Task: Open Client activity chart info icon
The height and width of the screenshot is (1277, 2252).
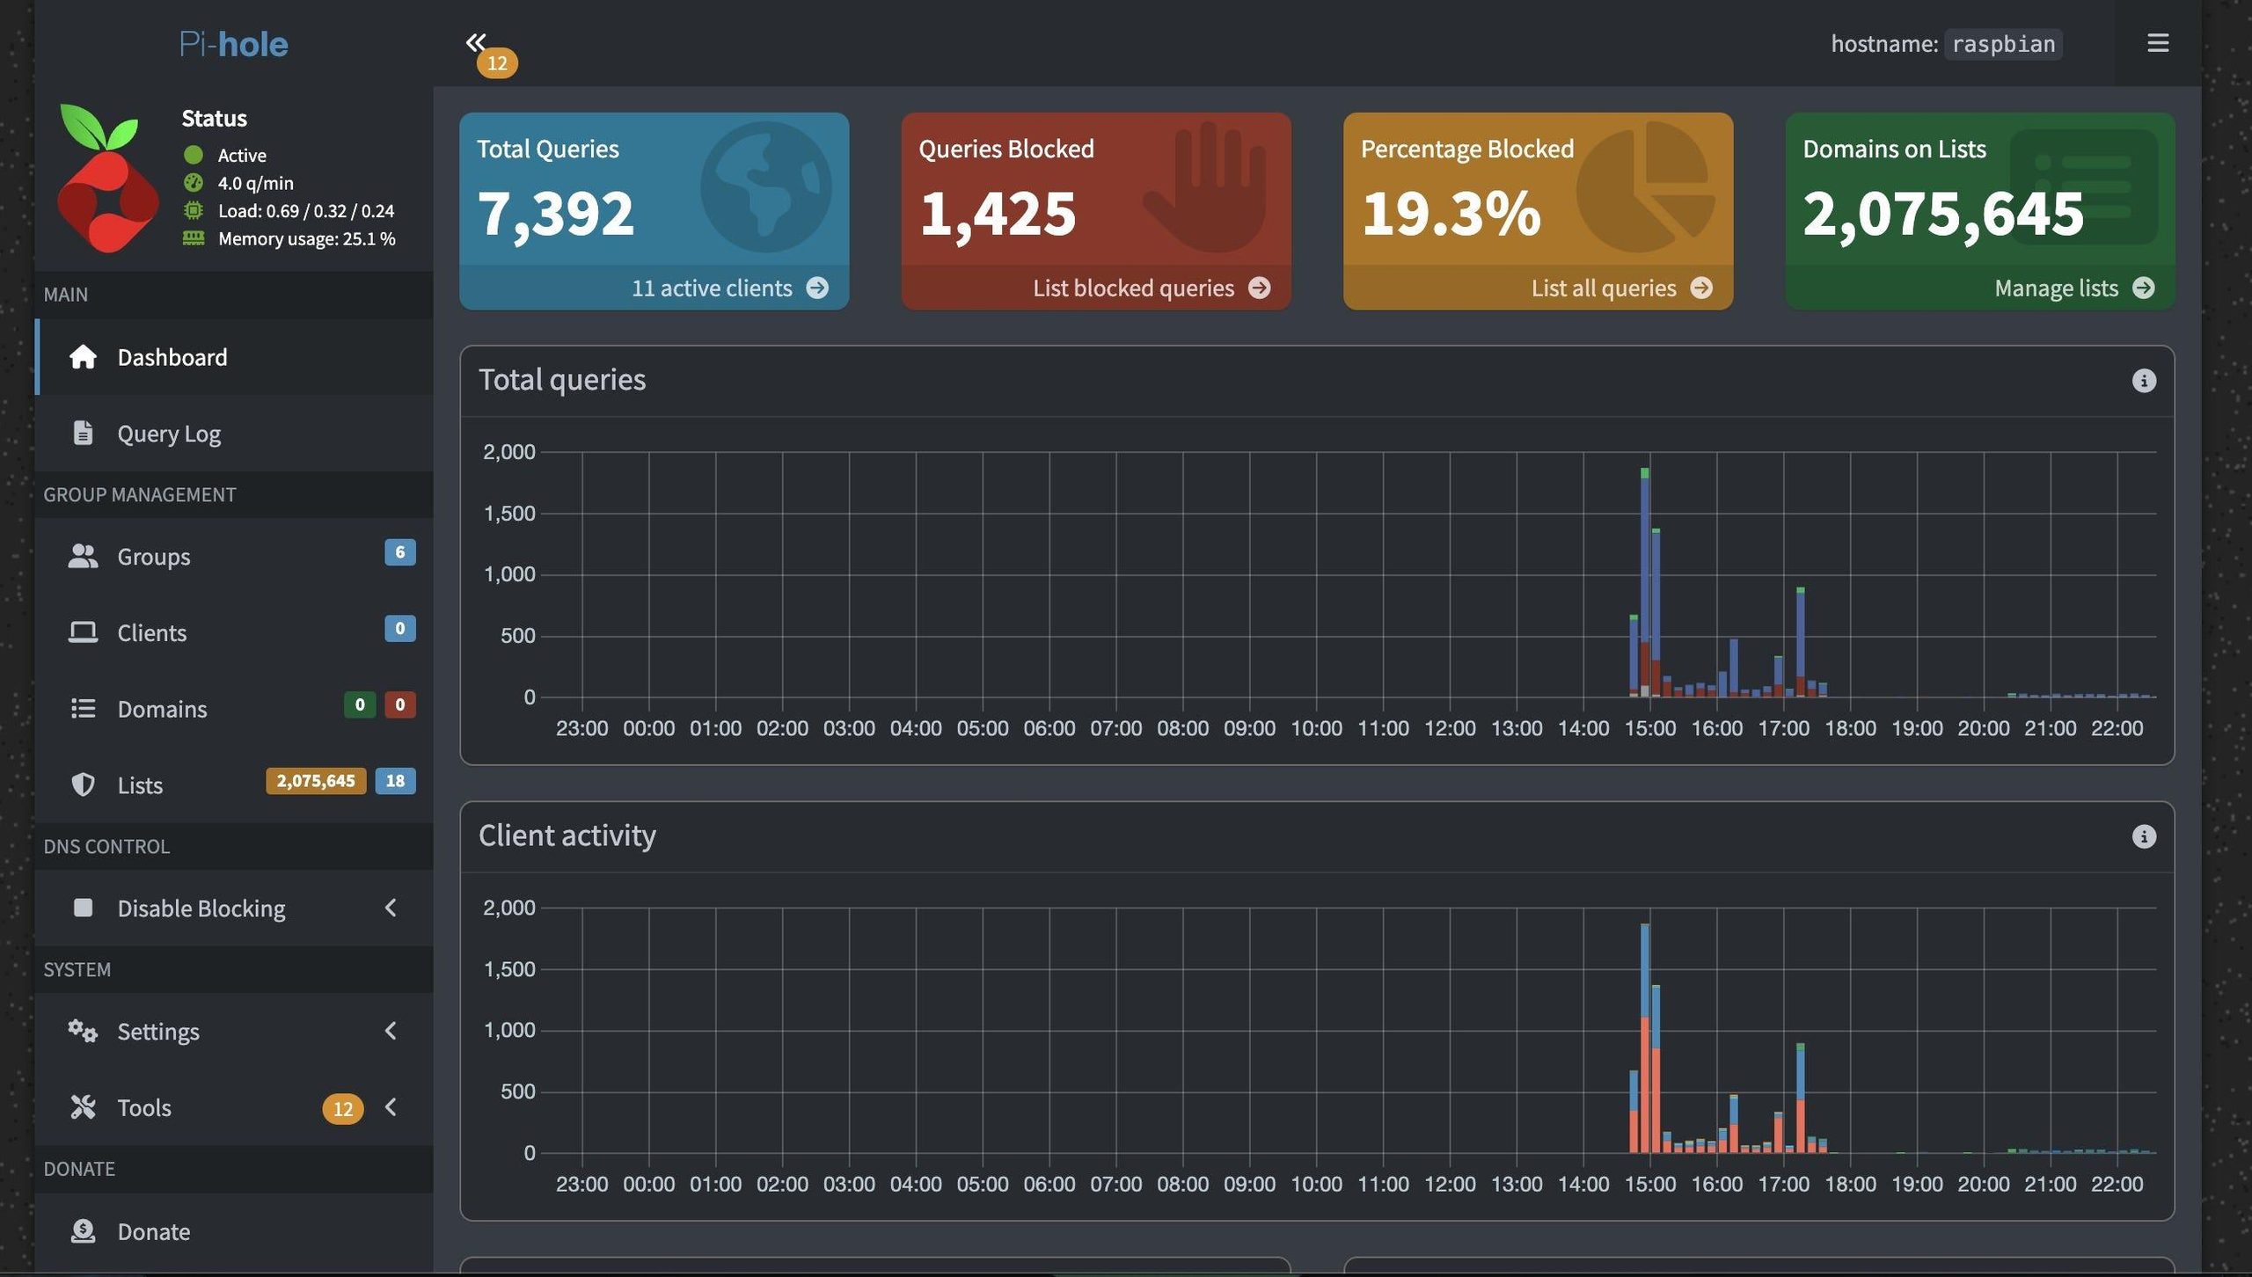Action: pos(2144,836)
